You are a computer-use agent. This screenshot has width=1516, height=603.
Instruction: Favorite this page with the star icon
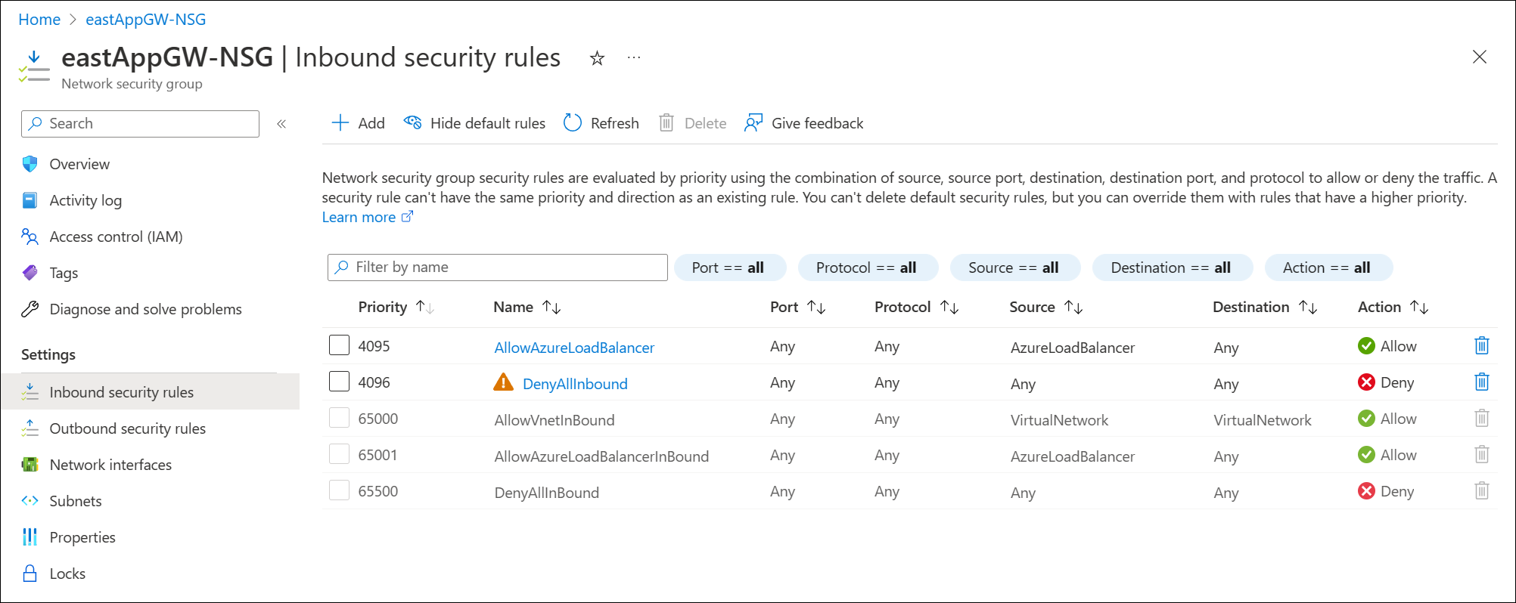coord(597,58)
